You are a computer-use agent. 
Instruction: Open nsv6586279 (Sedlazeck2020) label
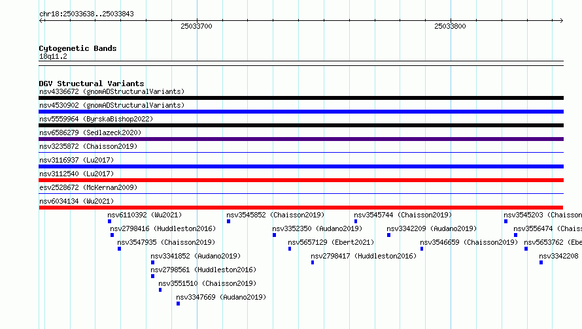pyautogui.click(x=90, y=133)
